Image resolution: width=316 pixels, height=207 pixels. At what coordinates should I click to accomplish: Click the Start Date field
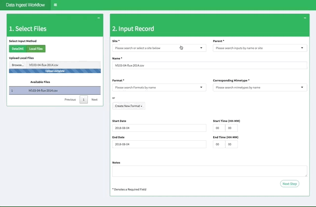pyautogui.click(x=158, y=128)
